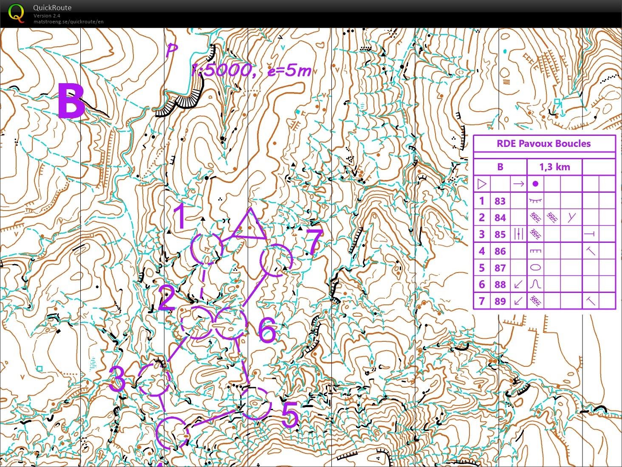Click the map number label '2' beside its control

tap(167, 297)
